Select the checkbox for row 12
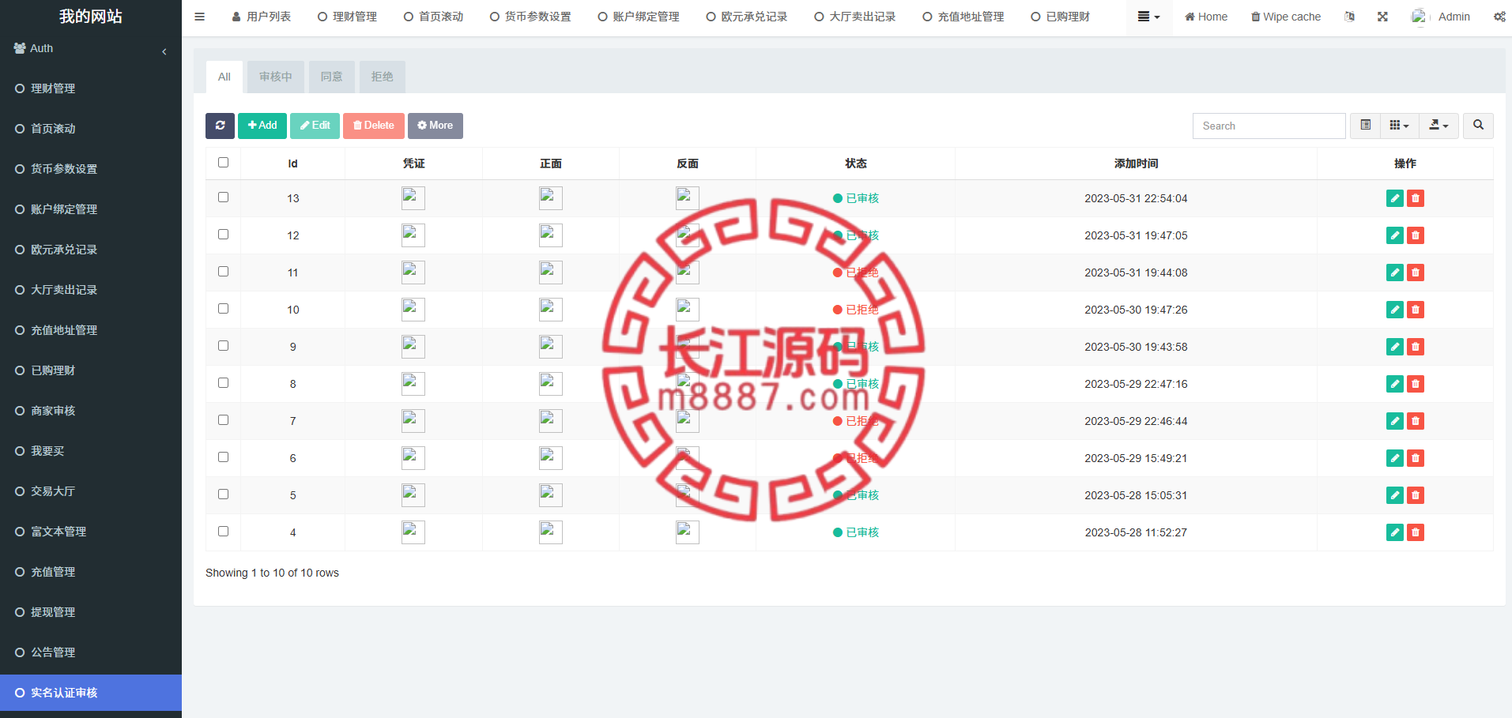1512x718 pixels. point(223,235)
